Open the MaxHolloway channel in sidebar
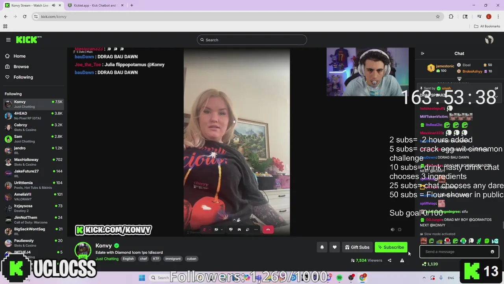The image size is (504, 284). (x=33, y=162)
